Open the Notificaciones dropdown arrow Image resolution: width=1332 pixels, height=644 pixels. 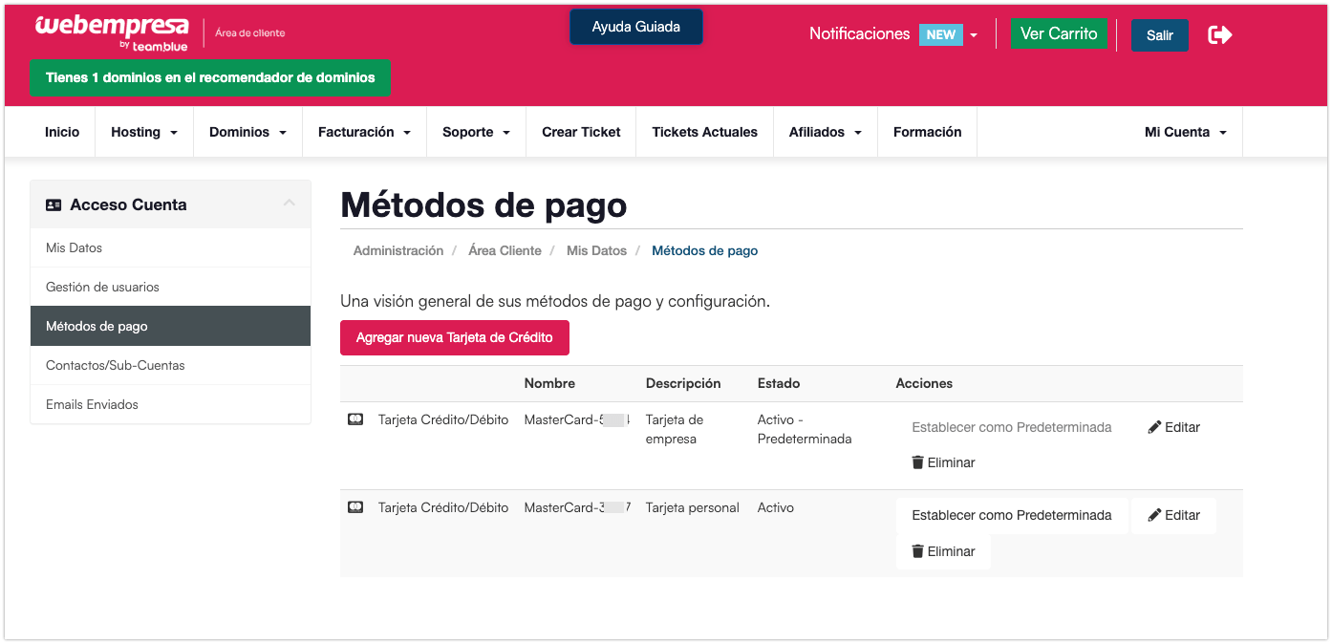(974, 35)
